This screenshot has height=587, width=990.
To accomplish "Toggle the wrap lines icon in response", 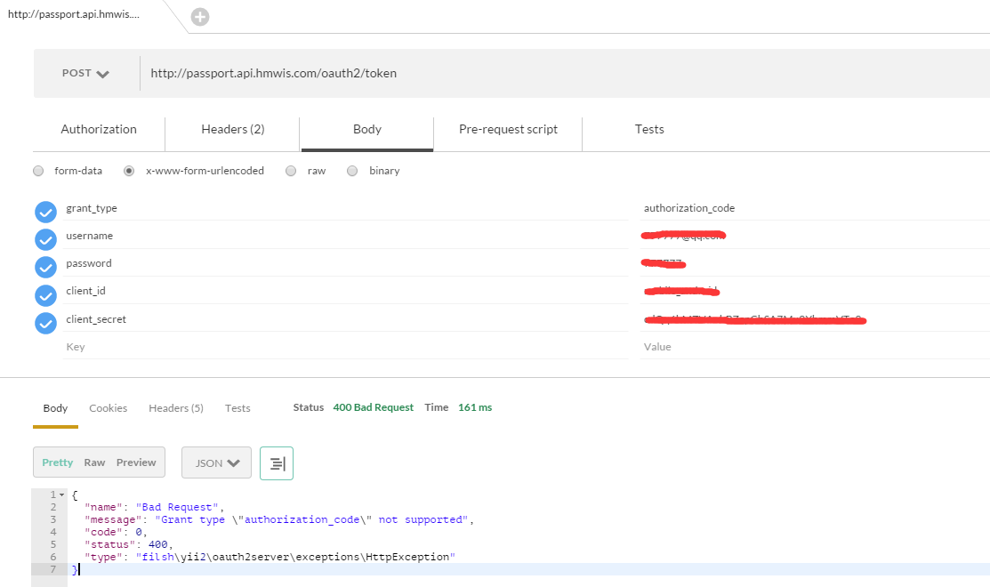I will 277,463.
